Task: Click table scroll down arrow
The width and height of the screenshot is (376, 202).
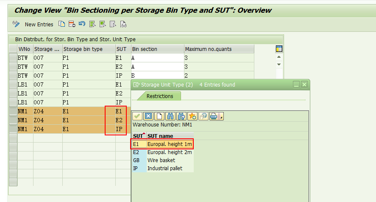Action: coord(279,65)
